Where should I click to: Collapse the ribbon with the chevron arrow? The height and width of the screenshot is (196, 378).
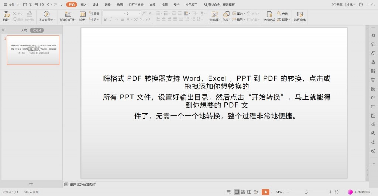tap(373, 4)
